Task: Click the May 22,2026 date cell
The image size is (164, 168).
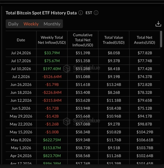Action: (x=21, y=124)
